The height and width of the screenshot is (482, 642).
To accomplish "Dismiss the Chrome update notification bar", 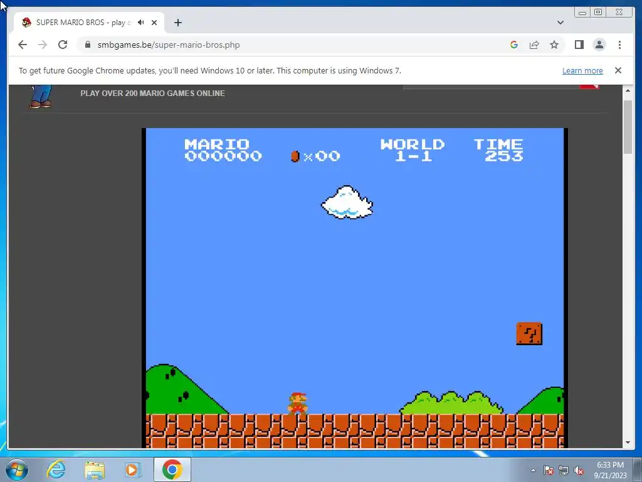I will pos(618,70).
